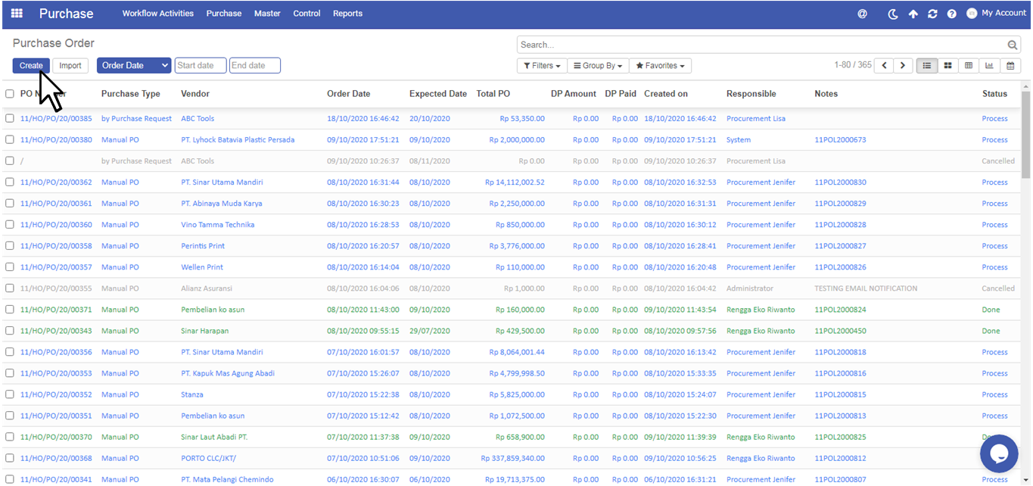Click the help question mark icon
The width and height of the screenshot is (1033, 486).
[951, 14]
